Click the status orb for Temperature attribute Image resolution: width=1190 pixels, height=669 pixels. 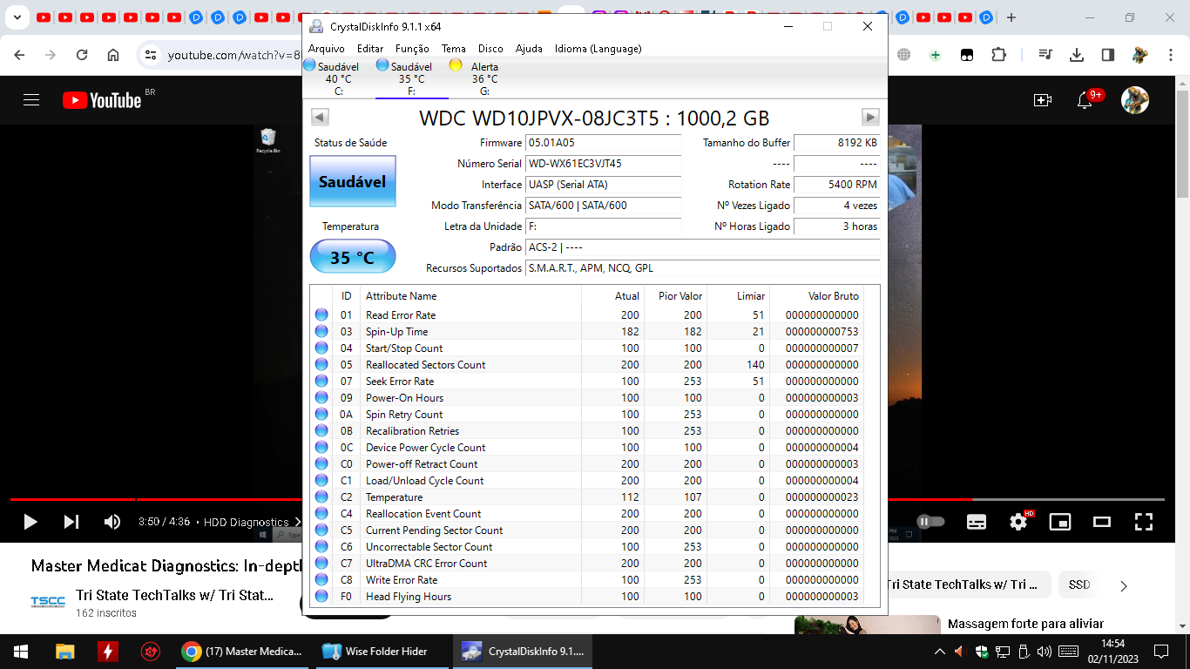(321, 497)
